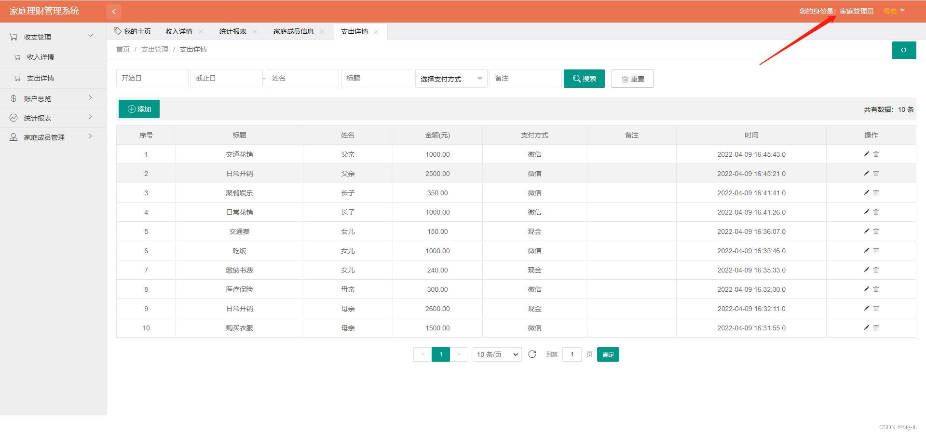The width and height of the screenshot is (926, 435).
Task: Edit the 吃饭 expense row
Action: point(866,250)
